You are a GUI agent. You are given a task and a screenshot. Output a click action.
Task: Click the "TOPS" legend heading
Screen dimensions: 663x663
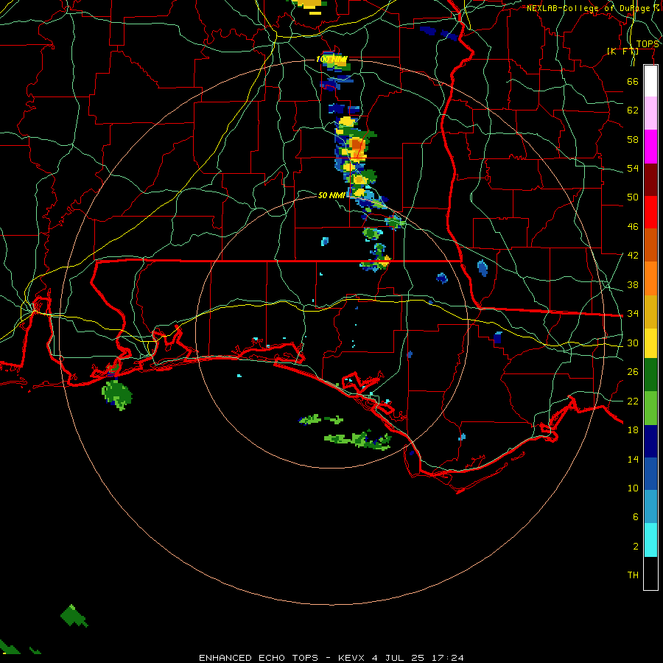[648, 44]
